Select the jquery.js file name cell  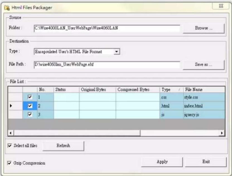point(204,114)
